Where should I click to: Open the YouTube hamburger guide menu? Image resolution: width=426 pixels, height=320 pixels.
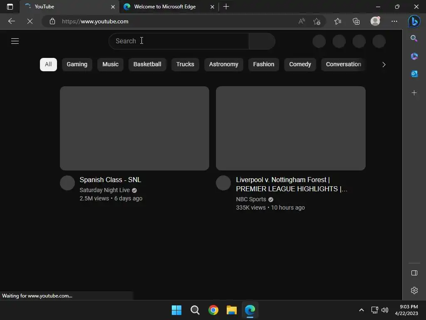pyautogui.click(x=15, y=41)
